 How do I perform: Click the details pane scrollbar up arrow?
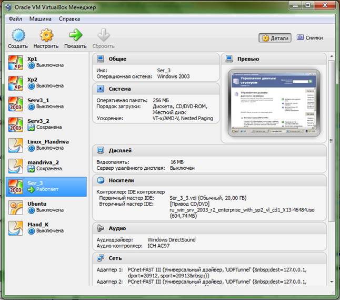click(x=332, y=56)
